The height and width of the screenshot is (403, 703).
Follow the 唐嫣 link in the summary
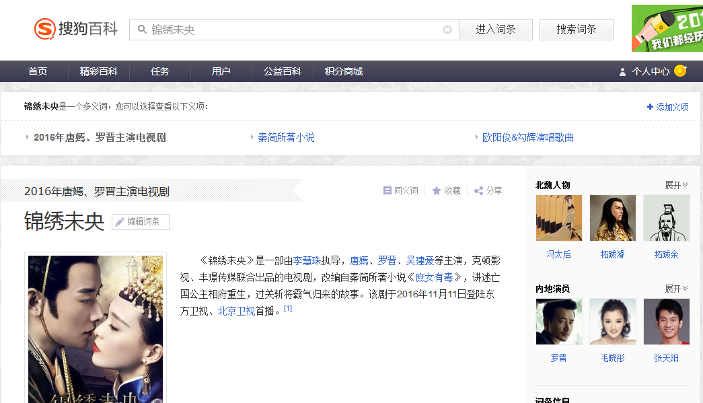(359, 260)
